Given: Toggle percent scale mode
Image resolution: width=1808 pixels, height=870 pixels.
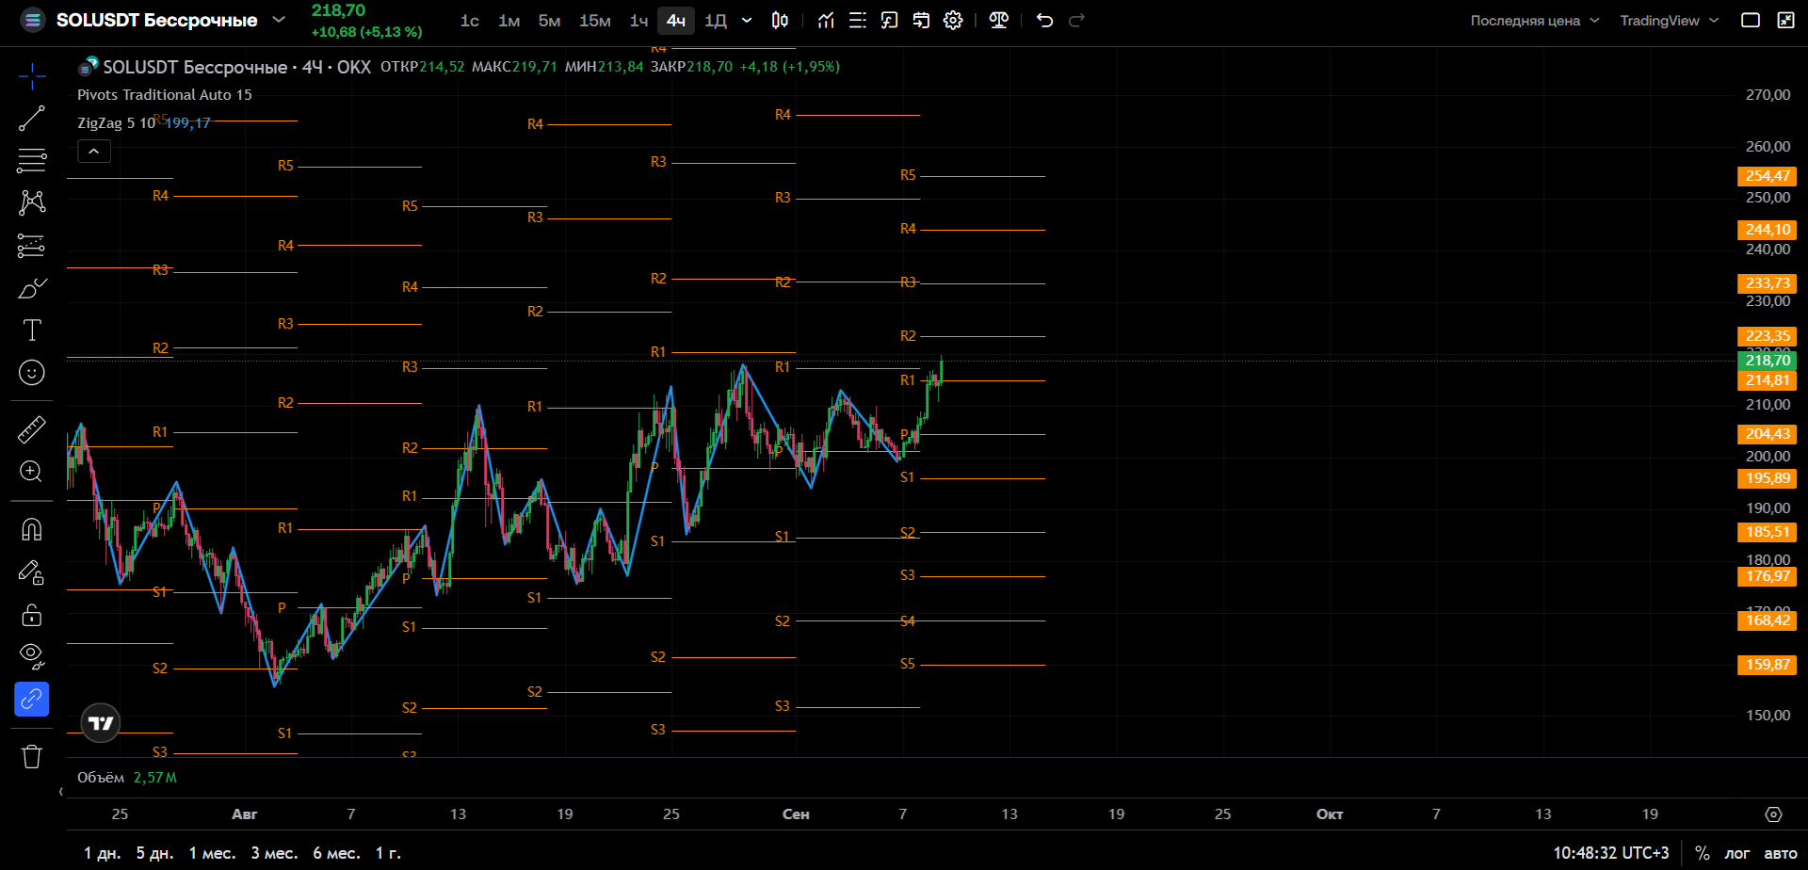Looking at the screenshot, I should coord(1702,853).
